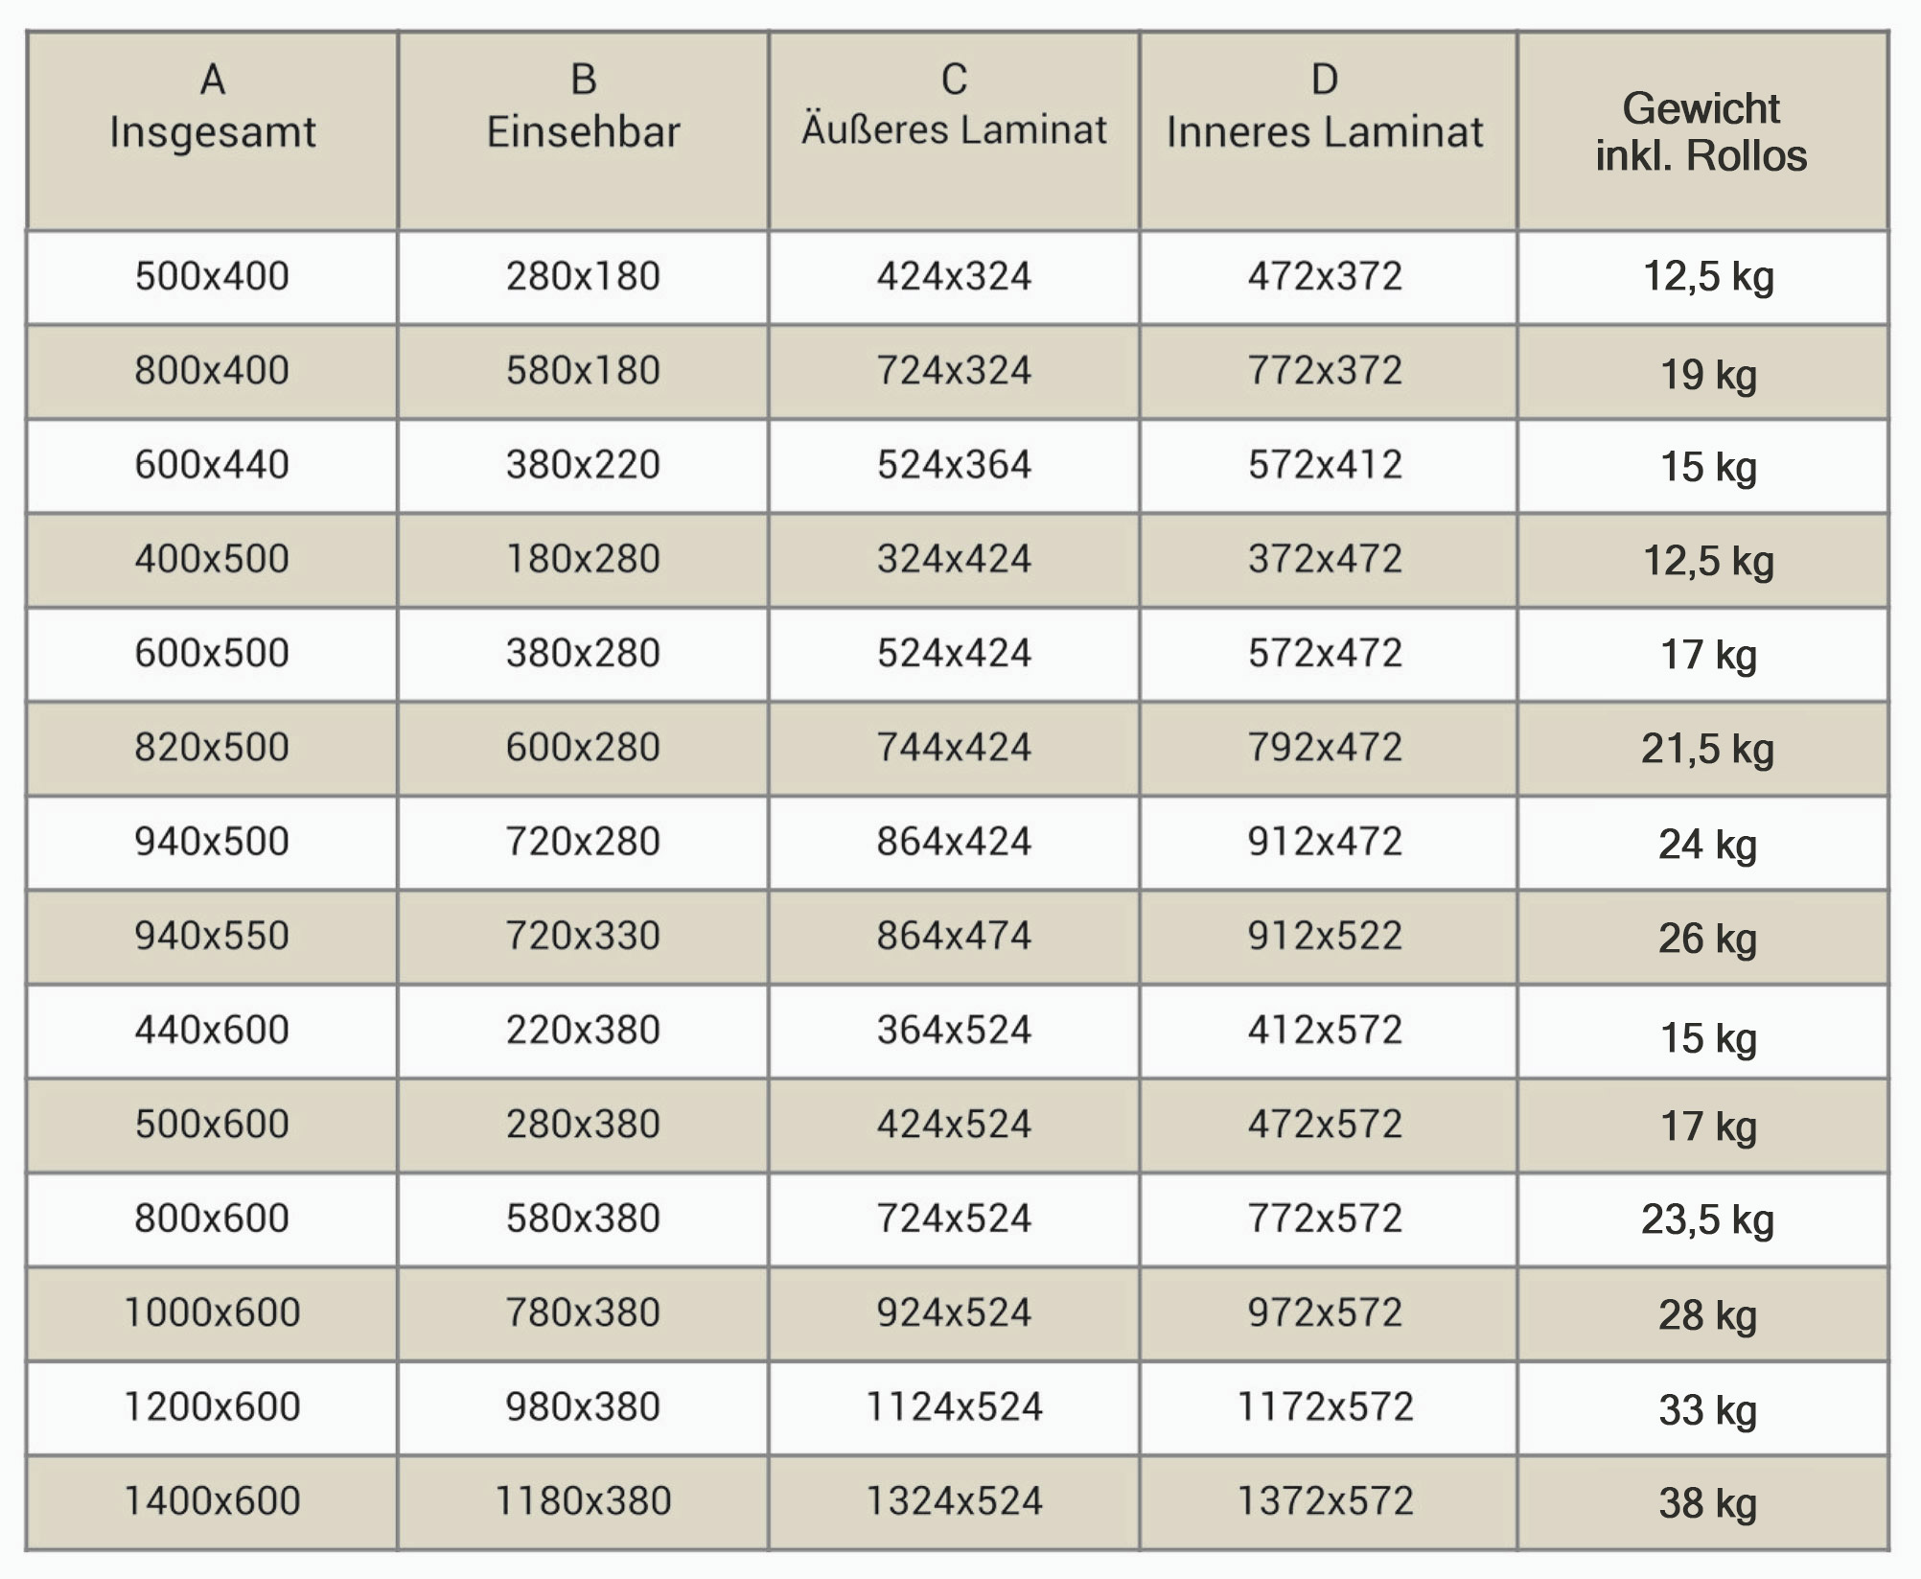Select the 38 kg weight cell
Screen dimensions: 1921x1579
click(1702, 1501)
